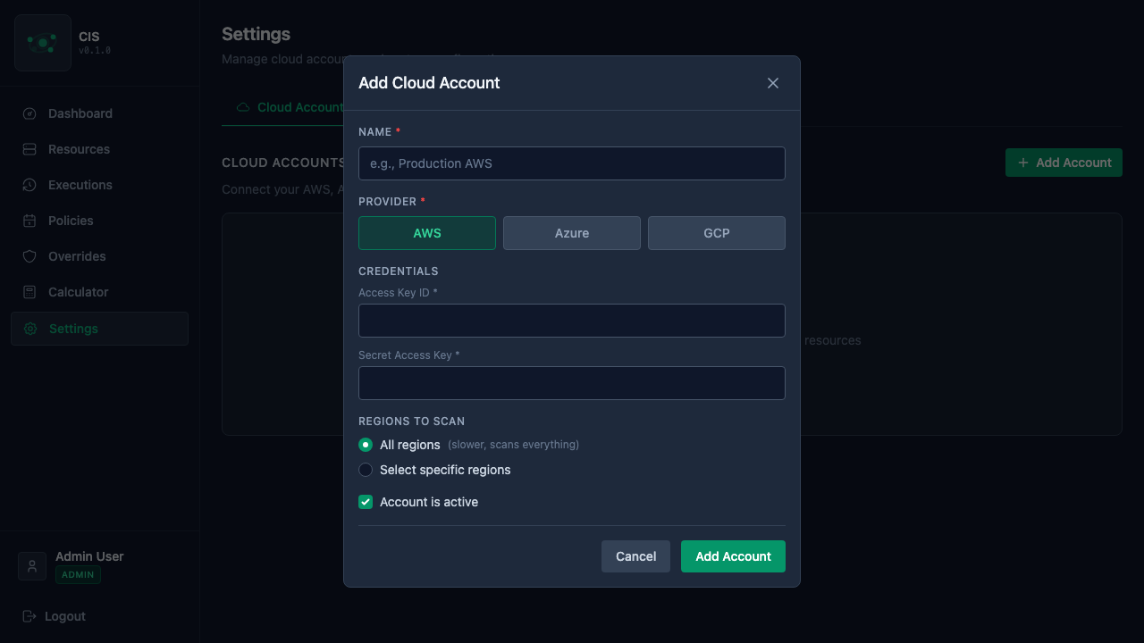Image resolution: width=1144 pixels, height=643 pixels.
Task: Close the Add Cloud Account dialog
Action: (773, 83)
